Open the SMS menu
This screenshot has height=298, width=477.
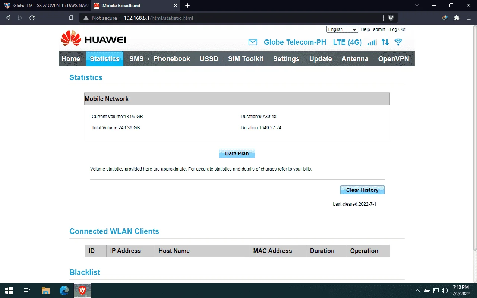(x=136, y=59)
